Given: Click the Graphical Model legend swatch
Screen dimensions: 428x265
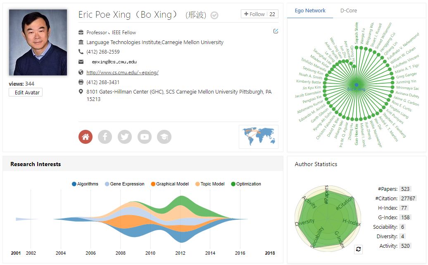Looking at the screenshot, I should pos(153,184).
